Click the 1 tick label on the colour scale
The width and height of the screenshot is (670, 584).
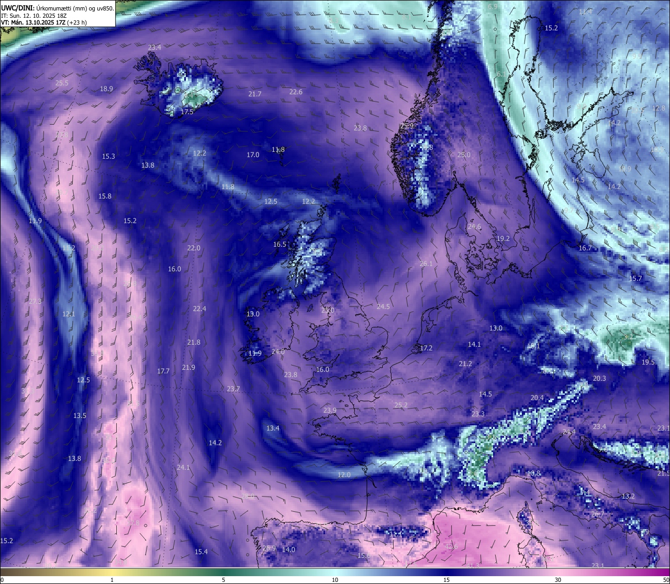tap(112, 580)
